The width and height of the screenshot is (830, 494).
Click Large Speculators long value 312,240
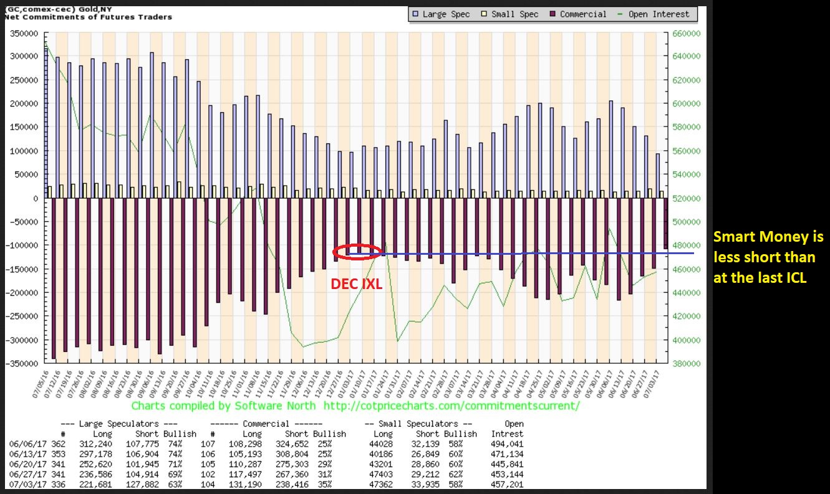[94, 444]
